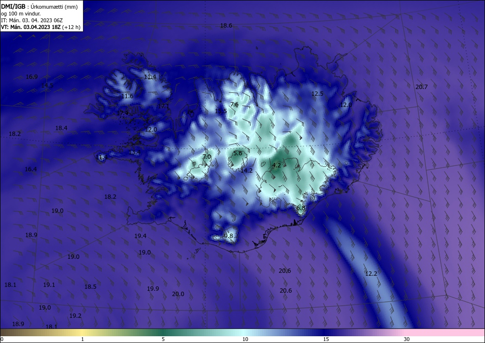Click the '15' label on the color scale
The image size is (485, 343).
(x=326, y=339)
